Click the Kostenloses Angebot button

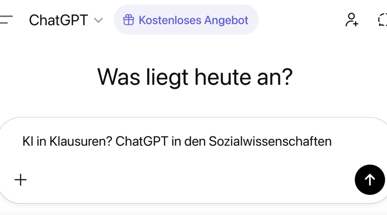tap(186, 20)
